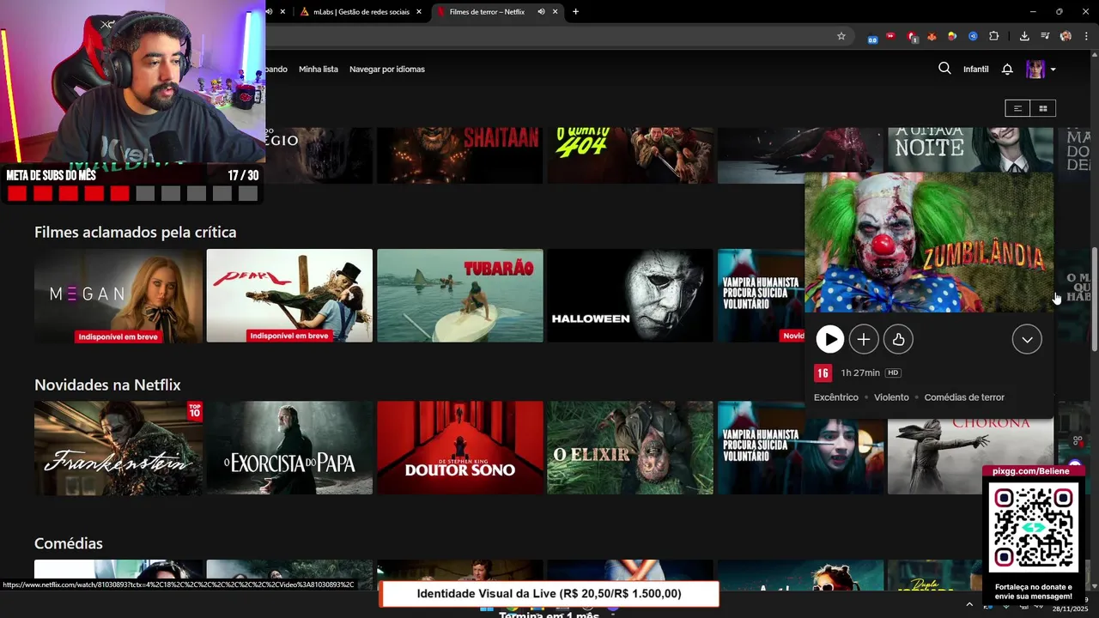Open O Exorcista do Papa thumbnail
Image resolution: width=1099 pixels, height=618 pixels.
(289, 448)
